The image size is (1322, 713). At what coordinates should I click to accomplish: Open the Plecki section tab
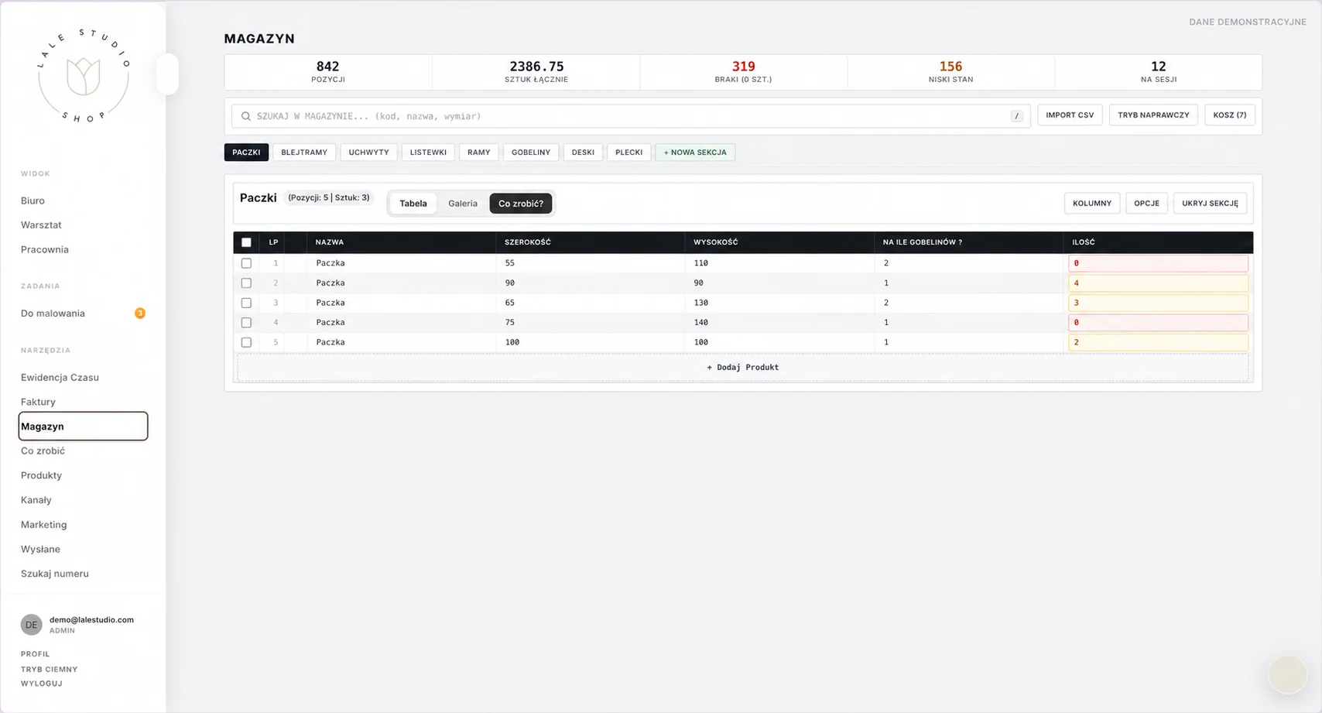(x=629, y=153)
